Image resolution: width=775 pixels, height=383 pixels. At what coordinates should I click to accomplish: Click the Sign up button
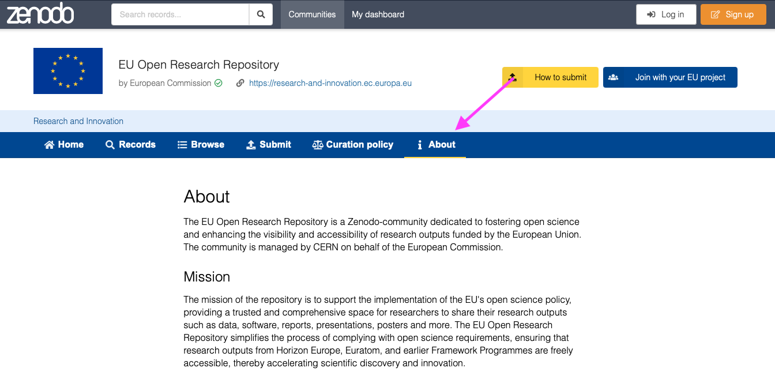point(733,14)
